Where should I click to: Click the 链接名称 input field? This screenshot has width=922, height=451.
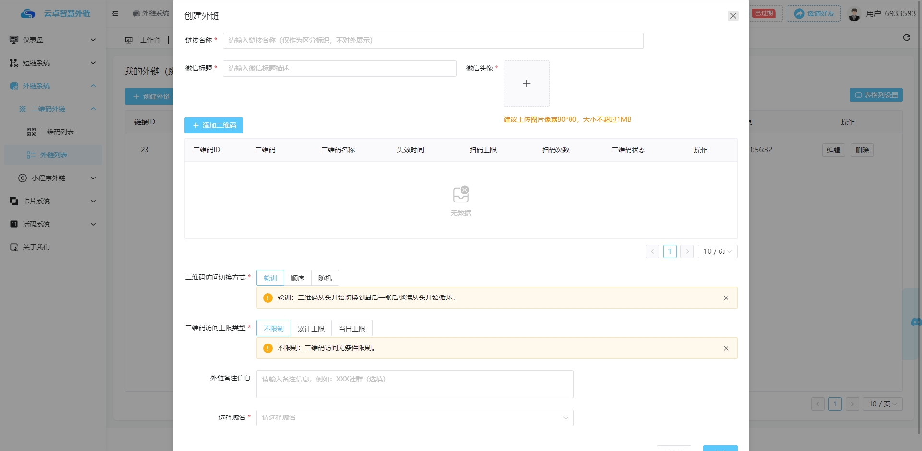point(433,41)
